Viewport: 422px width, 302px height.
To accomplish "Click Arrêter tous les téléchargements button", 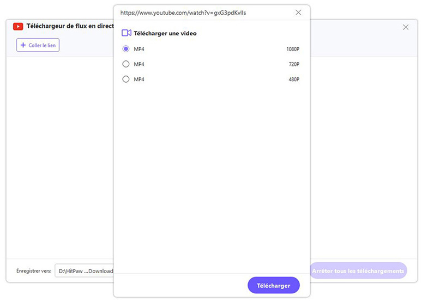I will click(x=358, y=270).
